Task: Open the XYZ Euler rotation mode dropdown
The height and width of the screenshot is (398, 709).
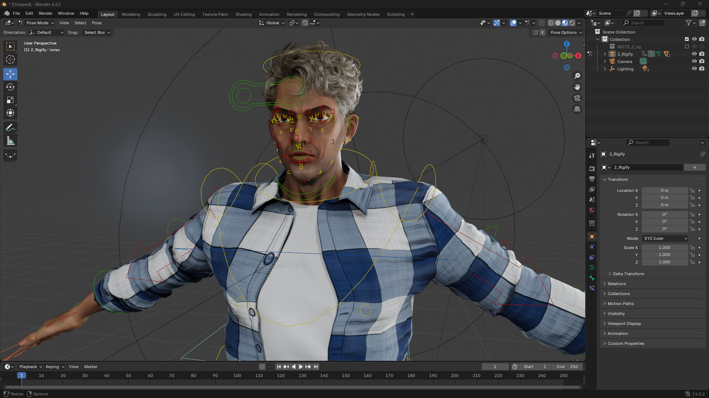Action: [665, 238]
